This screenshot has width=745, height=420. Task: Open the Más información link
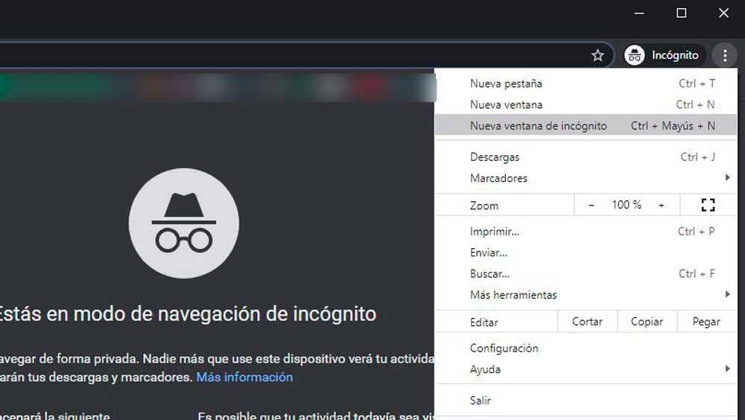(244, 377)
